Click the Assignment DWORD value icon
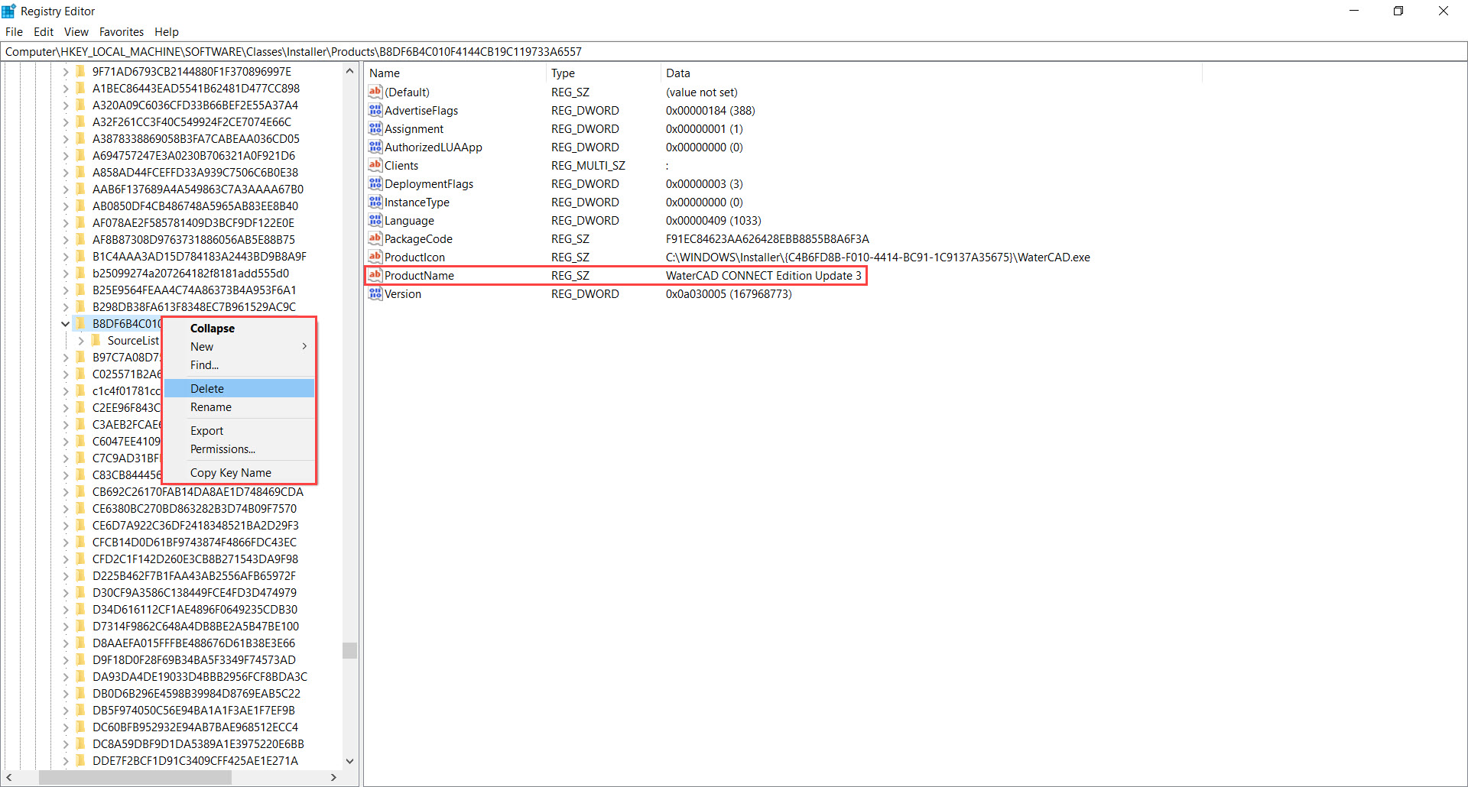The height and width of the screenshot is (787, 1468). [x=375, y=128]
